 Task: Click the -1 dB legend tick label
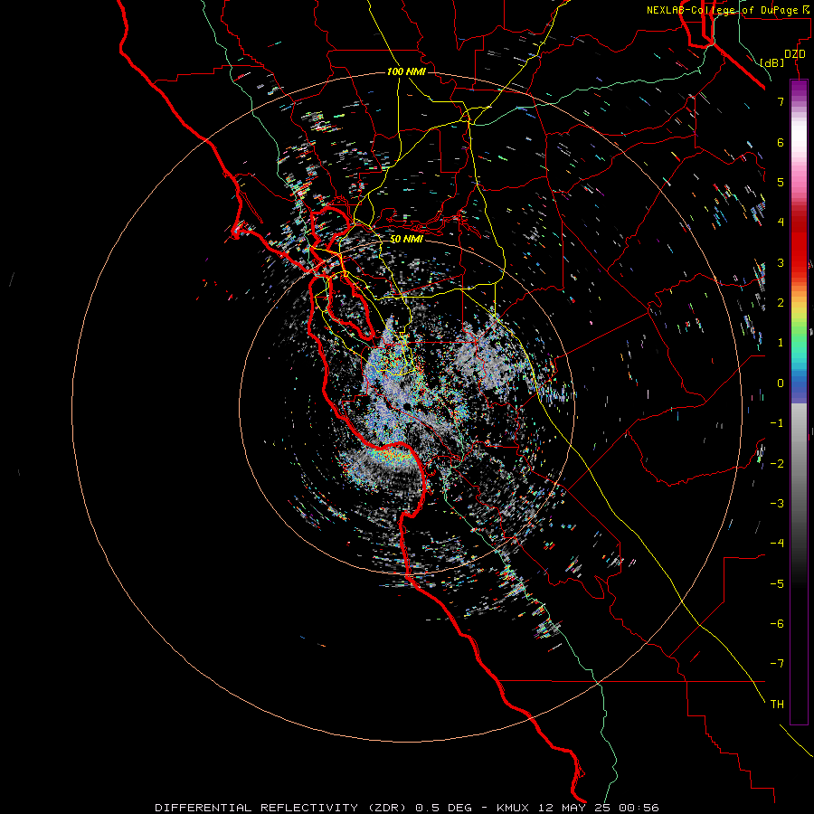[x=777, y=423]
